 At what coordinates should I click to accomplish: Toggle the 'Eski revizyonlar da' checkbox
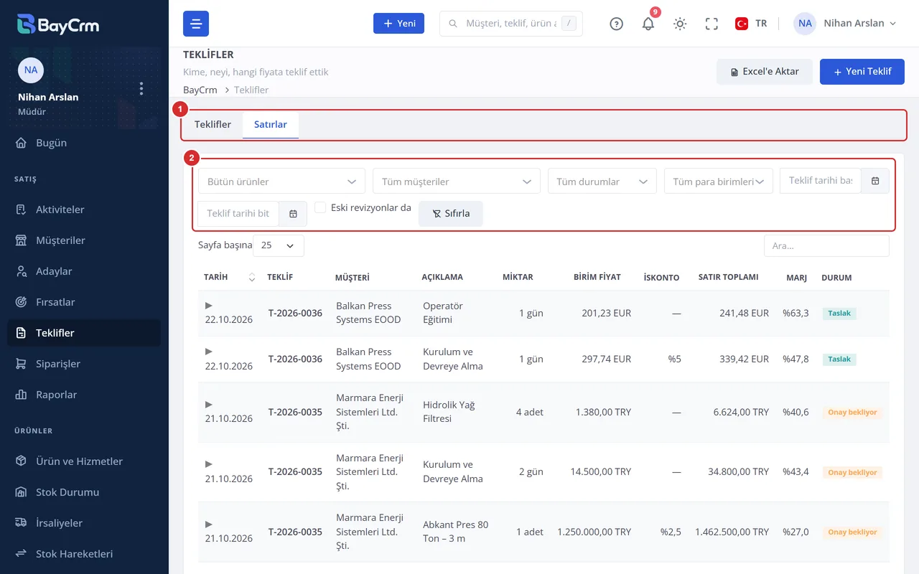(x=320, y=207)
